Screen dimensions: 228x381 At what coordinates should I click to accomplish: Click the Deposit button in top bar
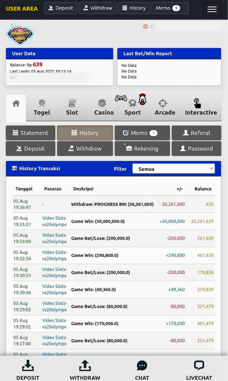tap(61, 8)
